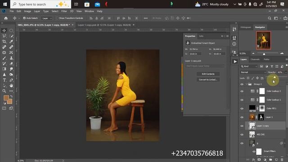Open the layer filter Kind dropdown
288x162 pixels.
pyautogui.click(x=249, y=66)
